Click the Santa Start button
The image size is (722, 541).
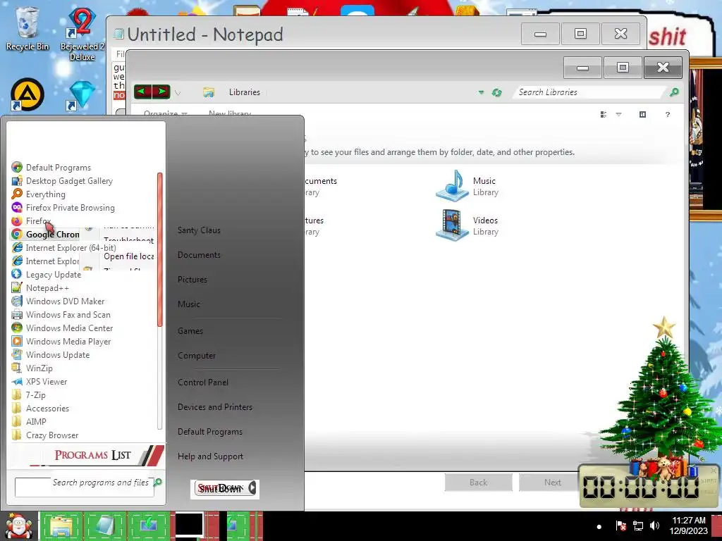[18, 526]
